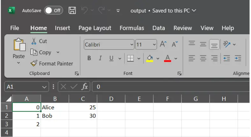Click the Borders icon
The width and height of the screenshot is (251, 137).
(x=130, y=58)
